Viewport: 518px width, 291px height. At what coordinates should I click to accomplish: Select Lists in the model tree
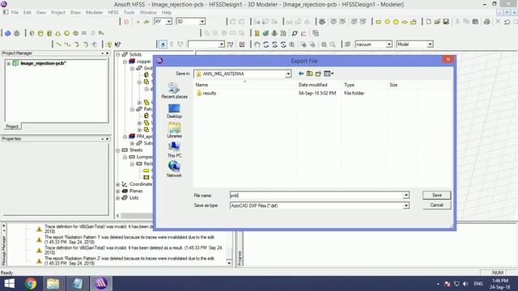(134, 198)
